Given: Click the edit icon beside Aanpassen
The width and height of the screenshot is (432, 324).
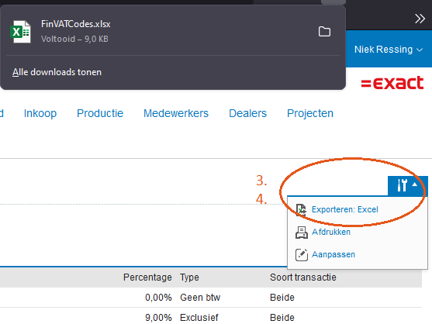Looking at the screenshot, I should click(302, 255).
